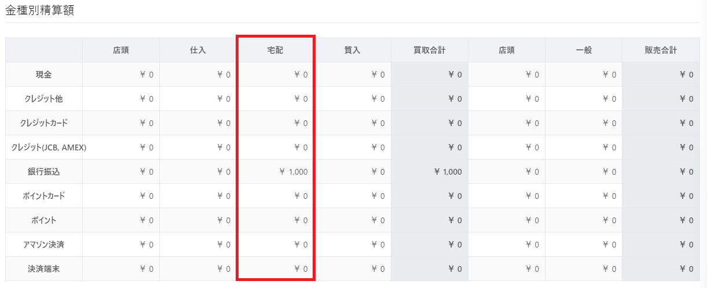Select the 銀行振込 row label
This screenshot has width=707, height=288.
pos(44,172)
